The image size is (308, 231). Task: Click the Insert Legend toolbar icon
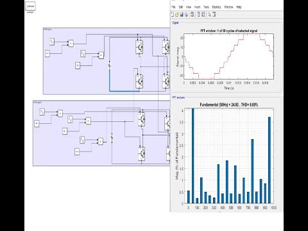coord(203,14)
